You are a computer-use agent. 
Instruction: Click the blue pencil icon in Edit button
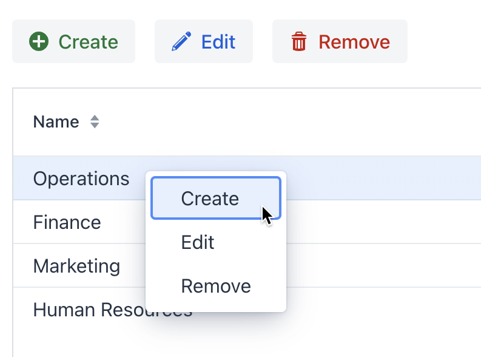(x=181, y=42)
